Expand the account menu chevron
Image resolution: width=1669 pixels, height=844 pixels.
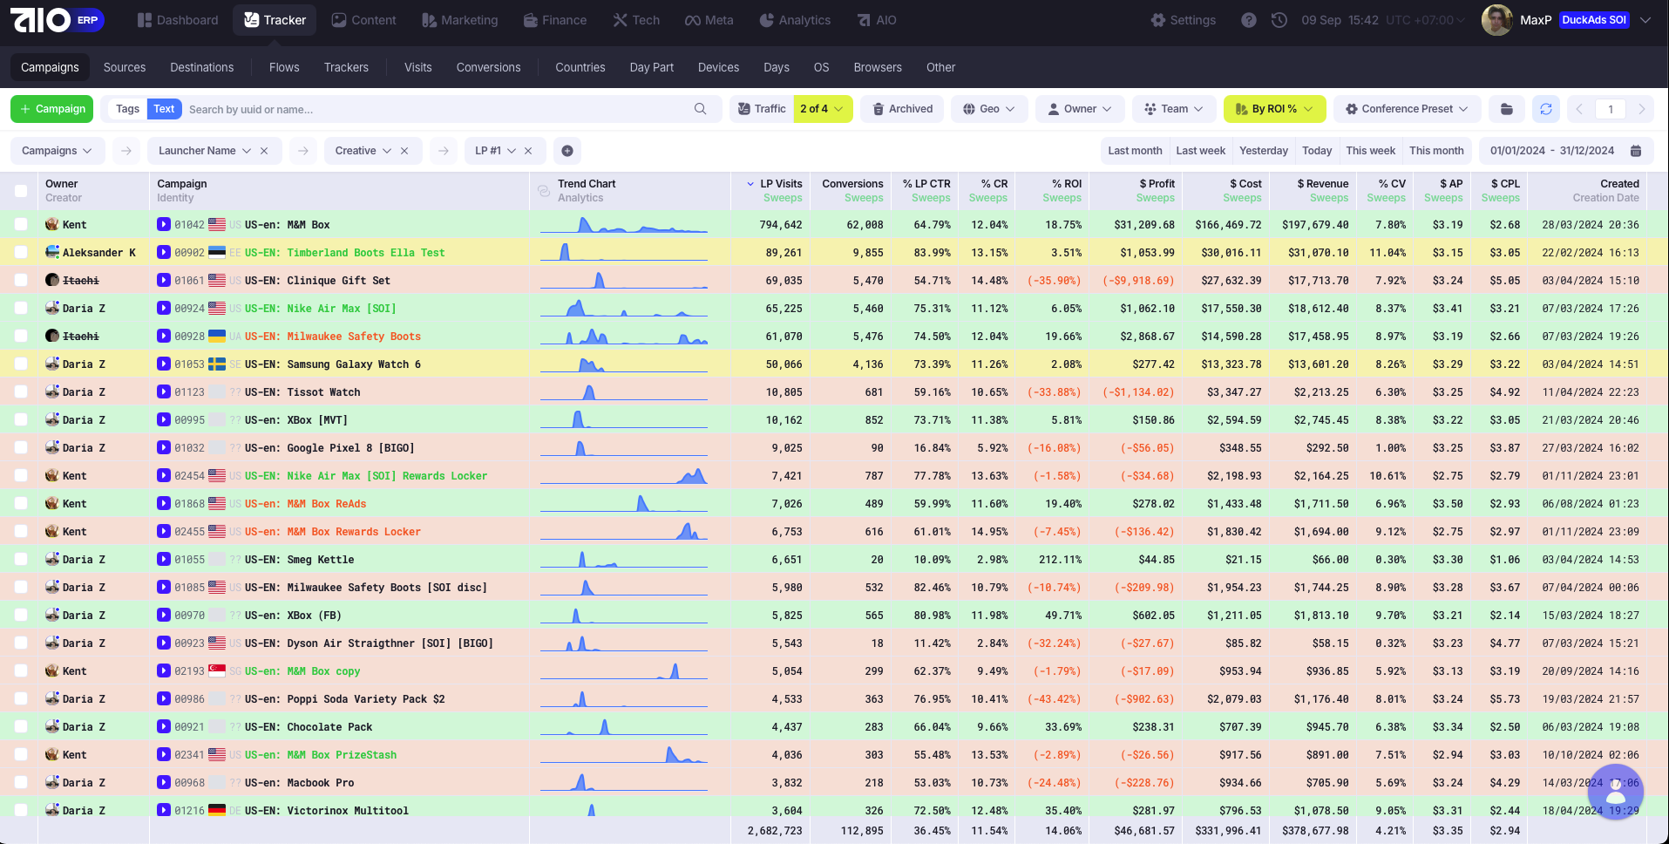(x=1645, y=20)
